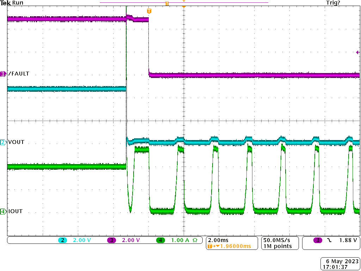Toggle Channel 3 via its magenta badge
This screenshot has height=271, width=361.
click(111, 240)
